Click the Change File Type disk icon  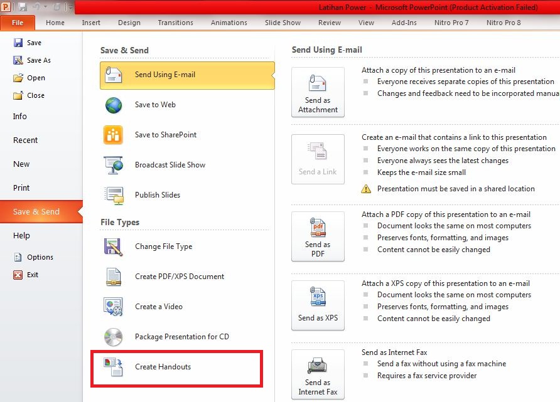click(x=113, y=247)
